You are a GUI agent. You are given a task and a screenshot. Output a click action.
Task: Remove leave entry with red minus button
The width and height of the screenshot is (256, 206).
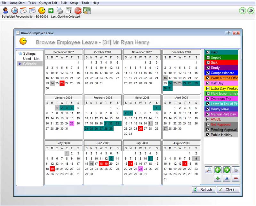click(236, 178)
